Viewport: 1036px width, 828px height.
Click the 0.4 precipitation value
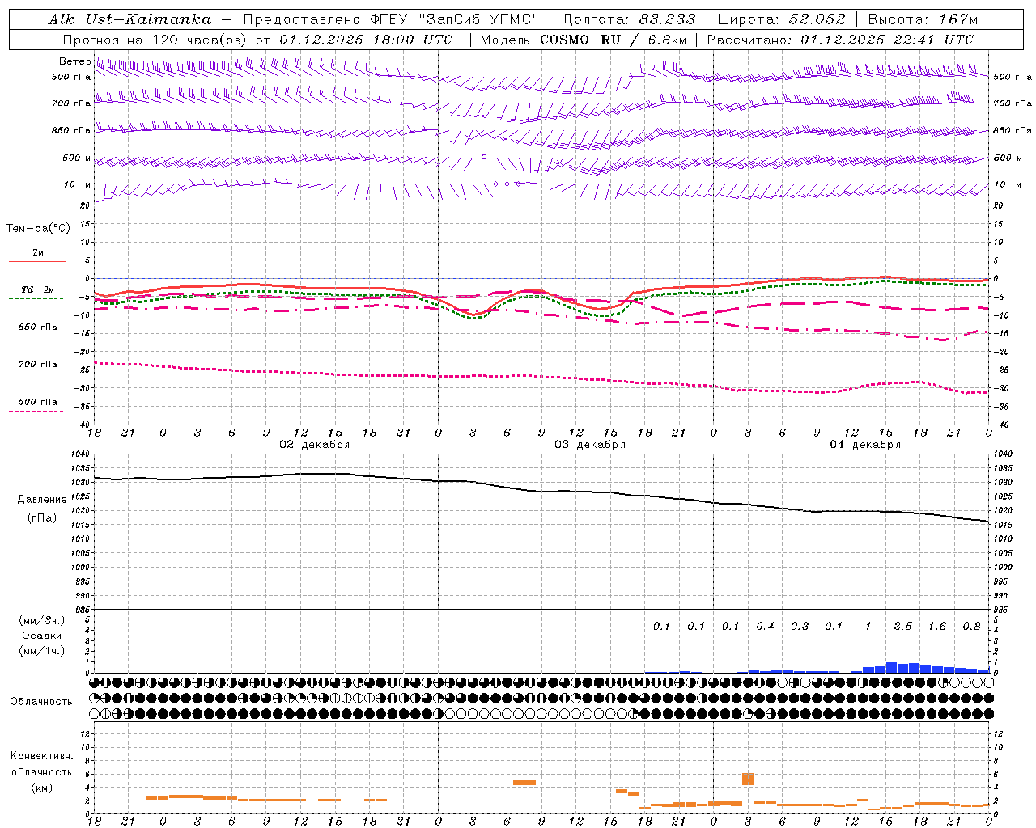pos(765,627)
